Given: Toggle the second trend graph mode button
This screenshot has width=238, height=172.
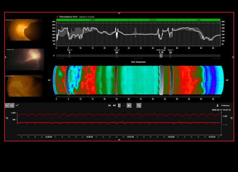Looking at the screenshot, I should click(x=12, y=105).
